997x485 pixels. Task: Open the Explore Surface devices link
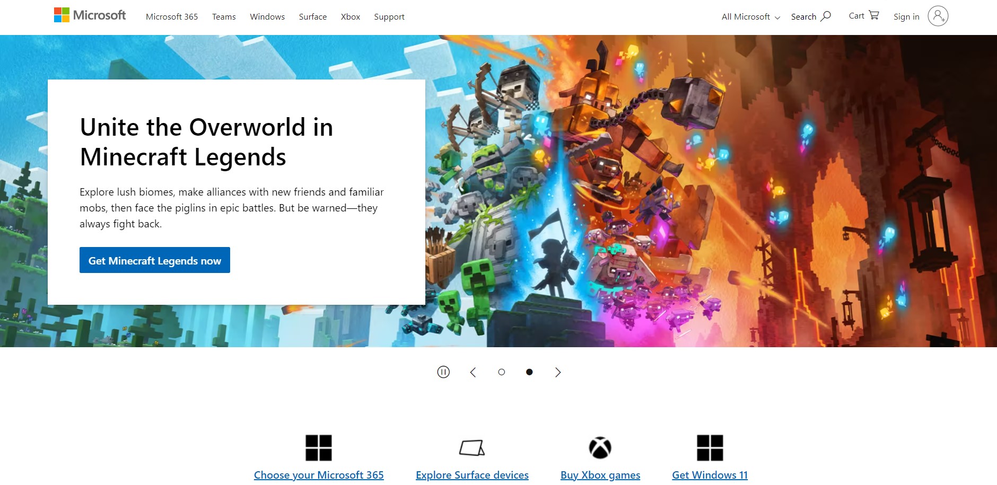click(x=472, y=475)
